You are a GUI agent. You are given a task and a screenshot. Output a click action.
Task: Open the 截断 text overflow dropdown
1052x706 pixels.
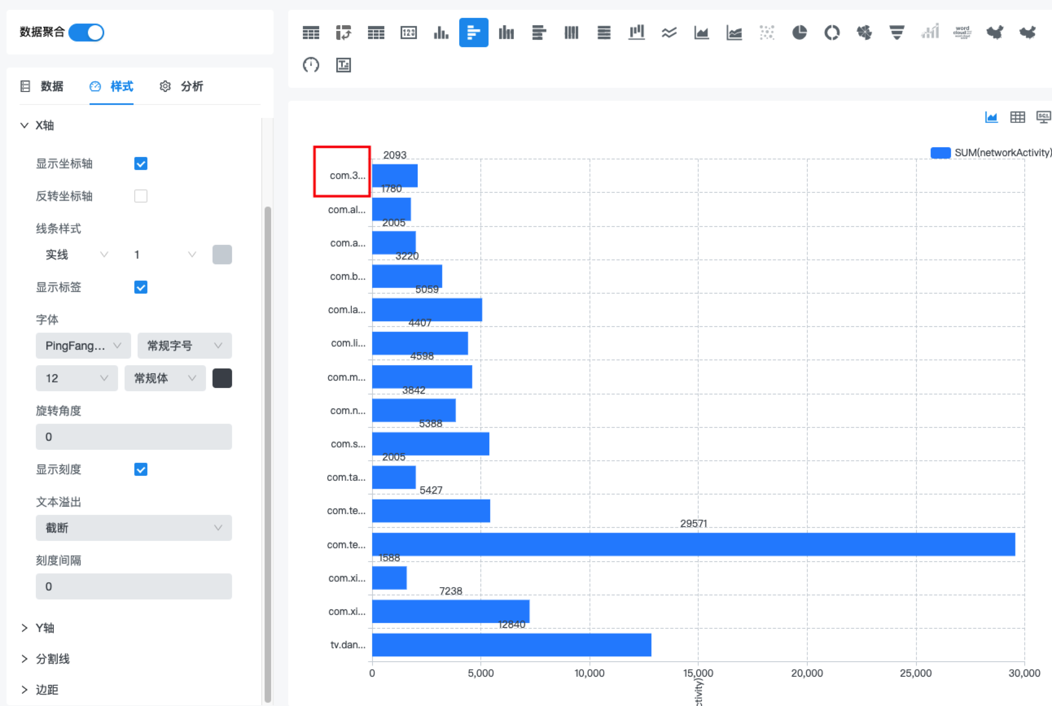click(134, 528)
